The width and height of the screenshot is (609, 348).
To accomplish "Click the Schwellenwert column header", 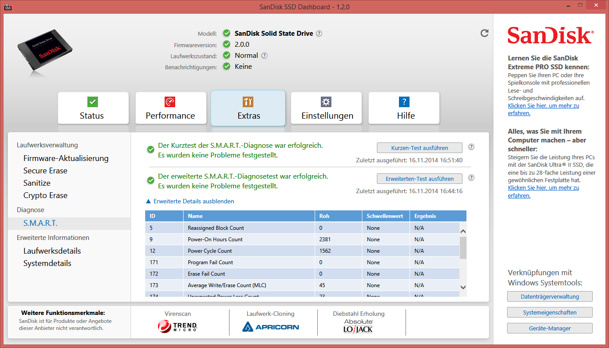I will pyautogui.click(x=386, y=216).
